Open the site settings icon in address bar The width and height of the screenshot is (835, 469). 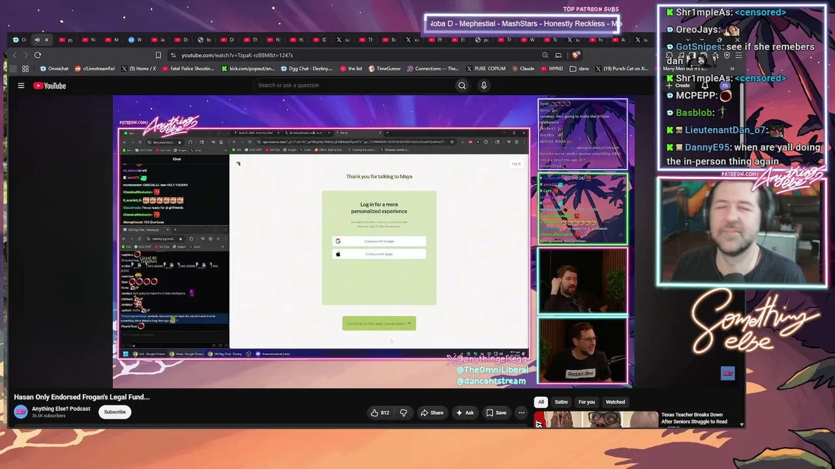pyautogui.click(x=173, y=55)
